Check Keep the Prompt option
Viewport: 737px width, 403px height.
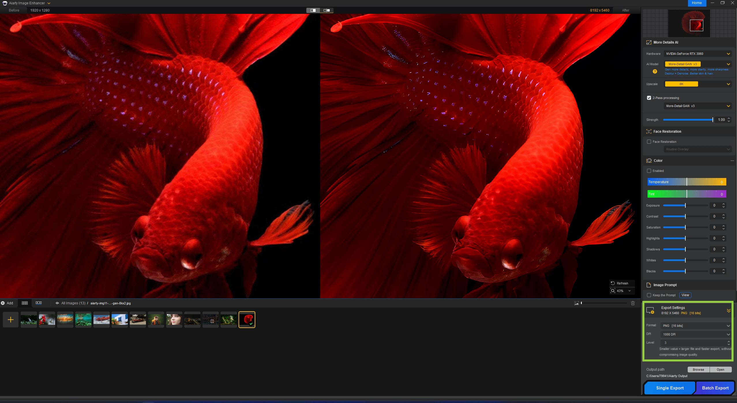[649, 295]
